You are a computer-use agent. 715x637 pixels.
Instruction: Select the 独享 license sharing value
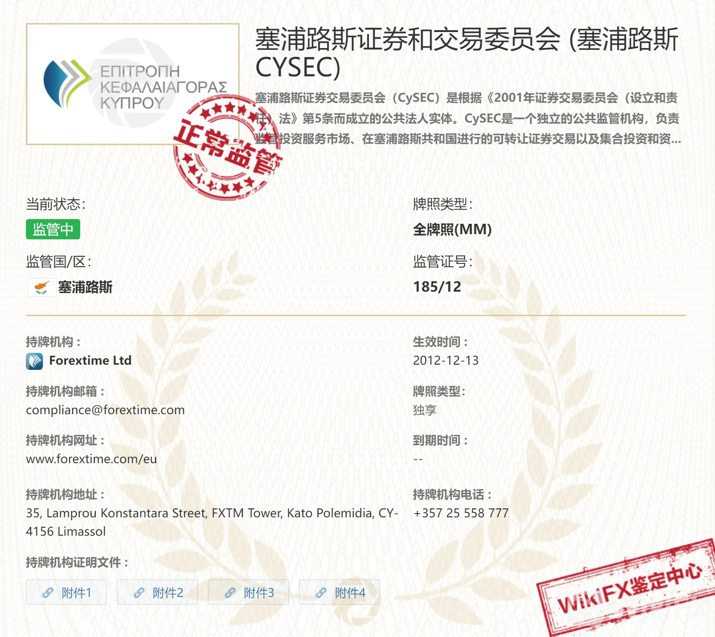425,410
